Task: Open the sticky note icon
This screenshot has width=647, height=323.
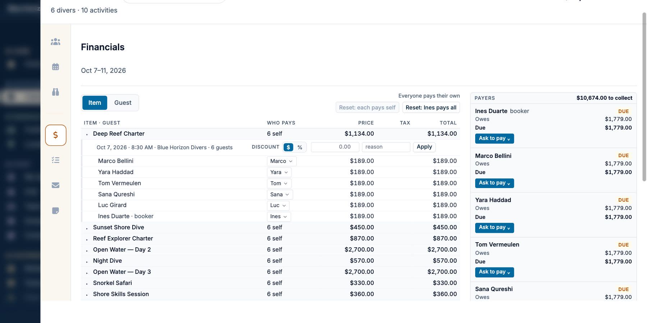Action: pyautogui.click(x=55, y=211)
